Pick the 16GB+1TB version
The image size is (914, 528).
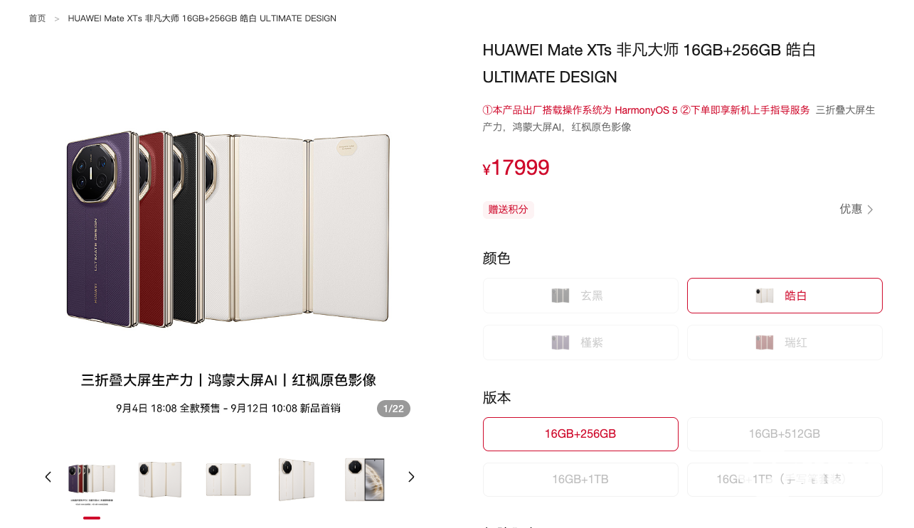tap(580, 480)
